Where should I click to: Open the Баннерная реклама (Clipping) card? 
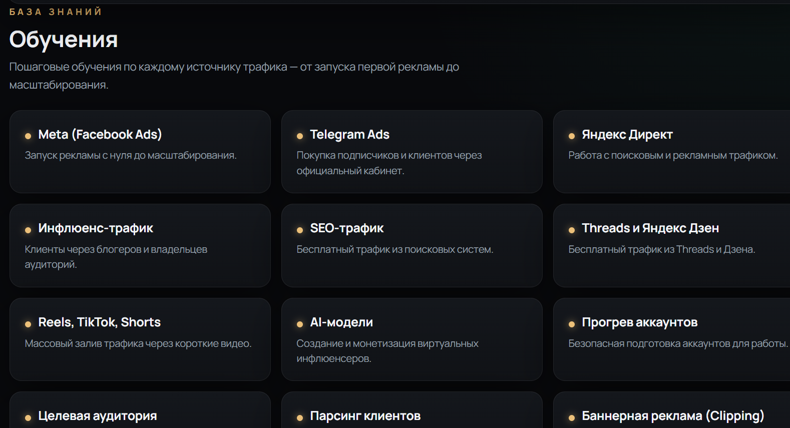[671, 410]
